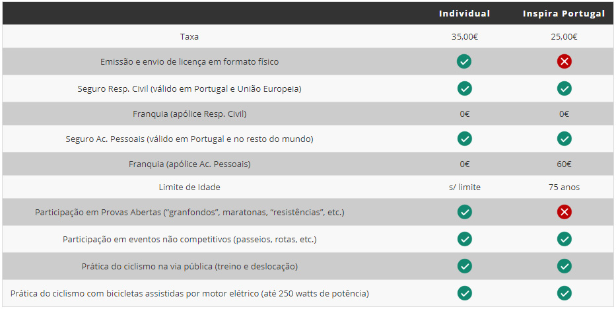Click the 35,00€ Individual fee value

point(464,37)
